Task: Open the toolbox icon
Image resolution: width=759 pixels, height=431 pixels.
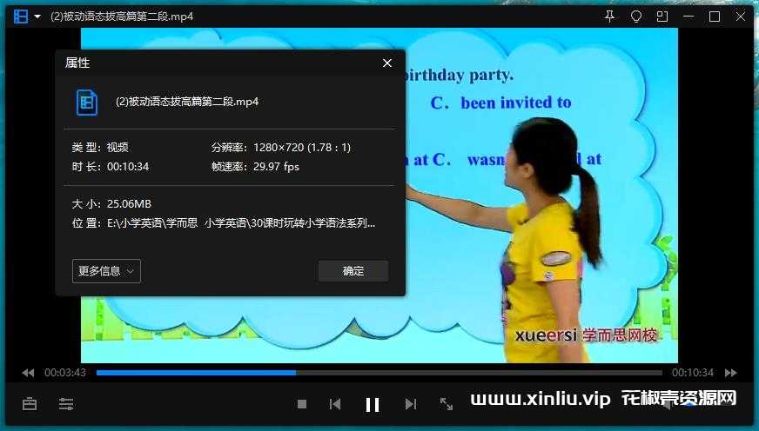Action: click(30, 404)
